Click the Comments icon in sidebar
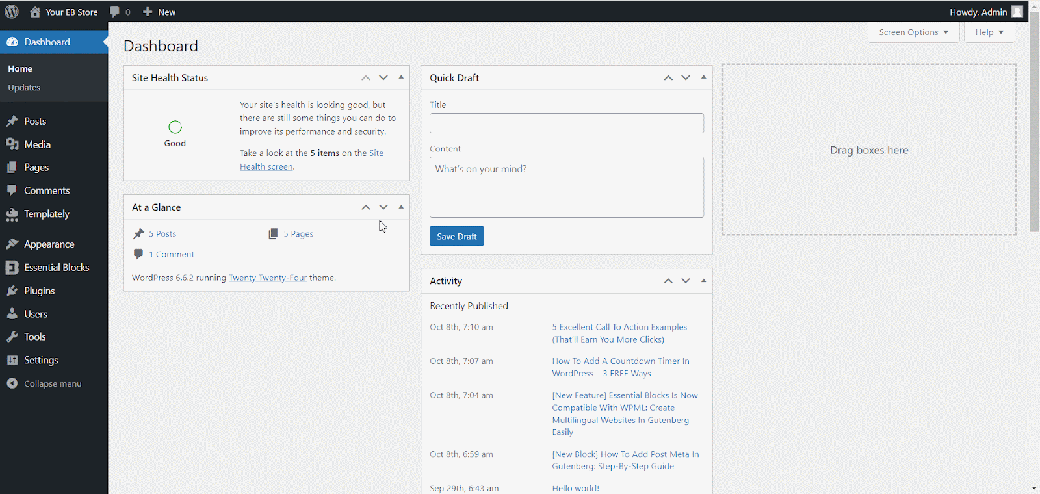1040x494 pixels. [12, 190]
